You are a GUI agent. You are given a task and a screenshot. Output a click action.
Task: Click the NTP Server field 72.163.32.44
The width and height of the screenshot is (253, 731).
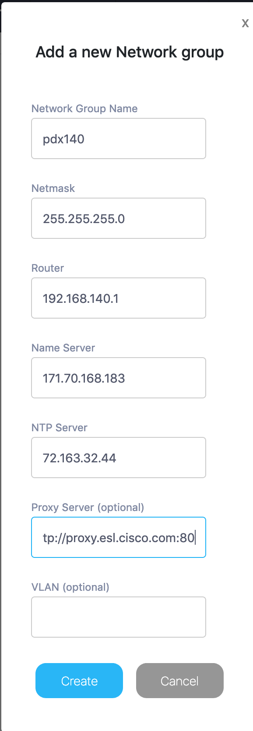coord(119,458)
